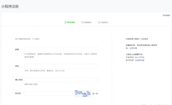
Task: Click the 请再次输入密码 hint text
Action: (31, 84)
